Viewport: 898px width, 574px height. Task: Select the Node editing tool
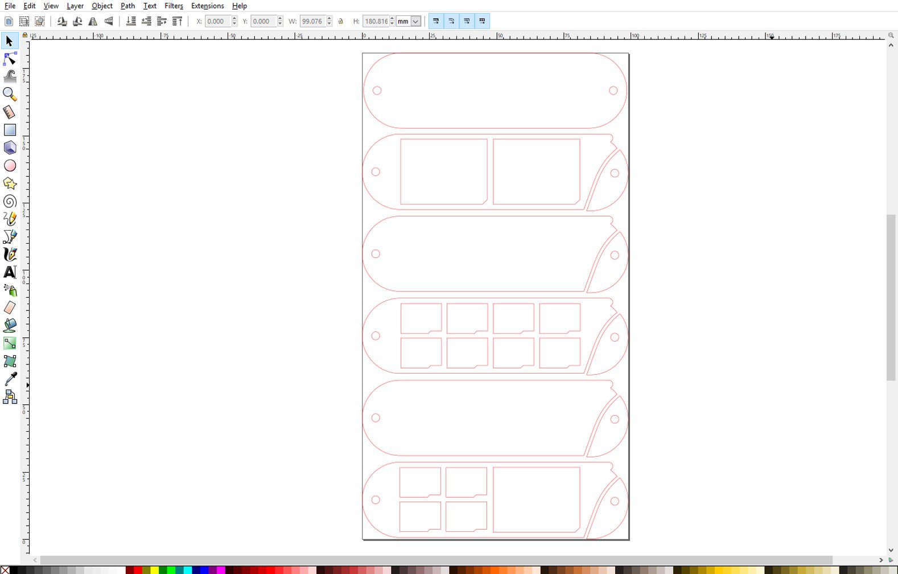pos(10,59)
